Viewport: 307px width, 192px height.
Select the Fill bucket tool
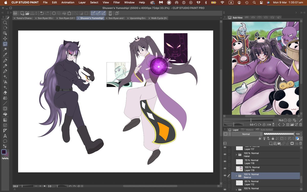point(5,114)
